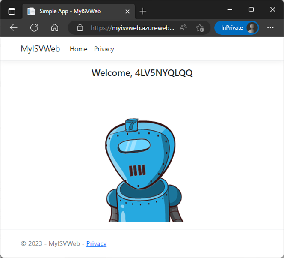
Task: Click the © 2023 - MyISVWeb text
Action: pyautogui.click(x=50, y=243)
